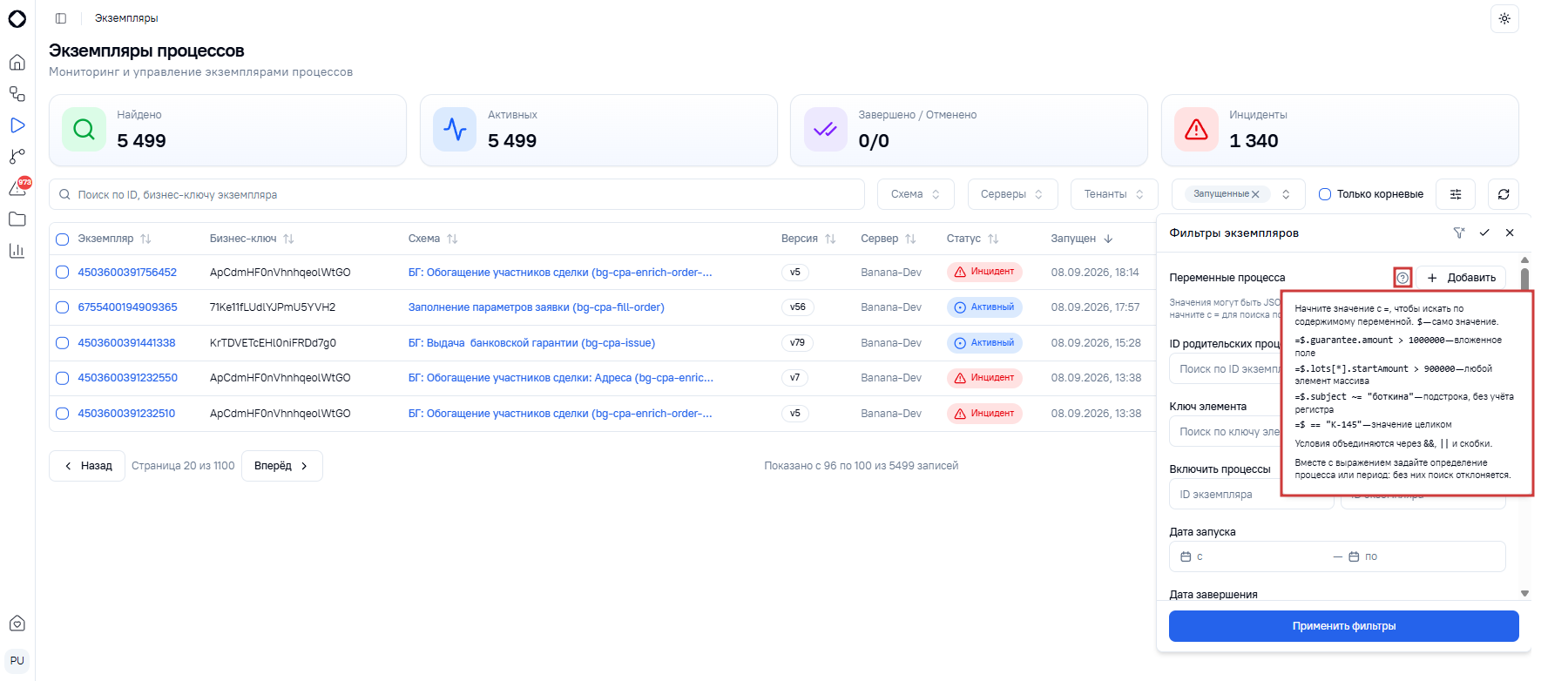Image resolution: width=1541 pixels, height=681 pixels.
Task: Open the PU user avatar
Action: (17, 661)
